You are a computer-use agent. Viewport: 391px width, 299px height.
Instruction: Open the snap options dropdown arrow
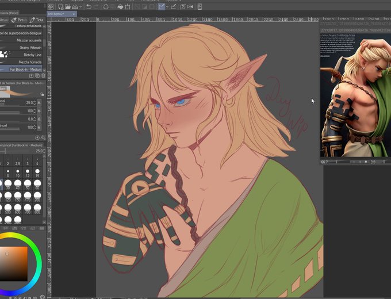pyautogui.click(x=167, y=7)
